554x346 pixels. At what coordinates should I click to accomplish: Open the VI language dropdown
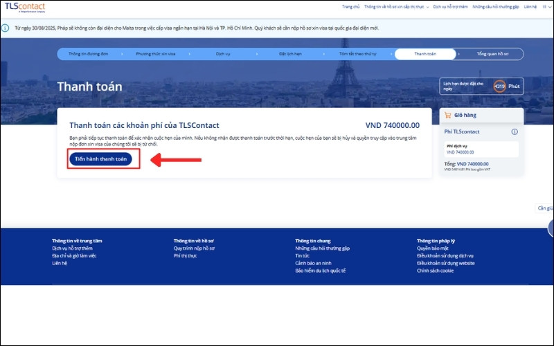548,7
